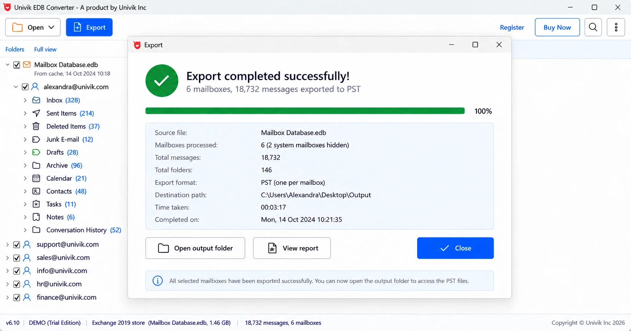Viewport: 631px width, 331px height.
Task: Expand the Conversation History folder chevron
Action: (25, 230)
